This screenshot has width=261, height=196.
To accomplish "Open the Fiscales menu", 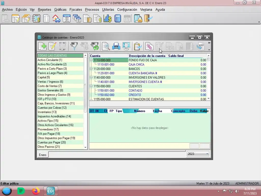I will coord(76,10).
